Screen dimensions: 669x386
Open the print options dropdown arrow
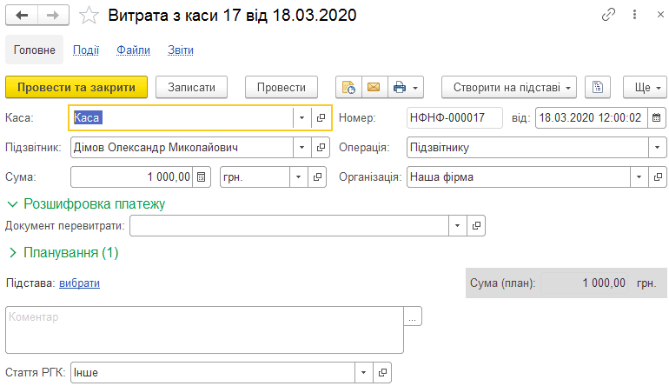tap(415, 88)
